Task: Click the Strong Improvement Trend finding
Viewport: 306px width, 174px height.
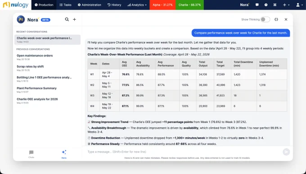Action: 167,122
